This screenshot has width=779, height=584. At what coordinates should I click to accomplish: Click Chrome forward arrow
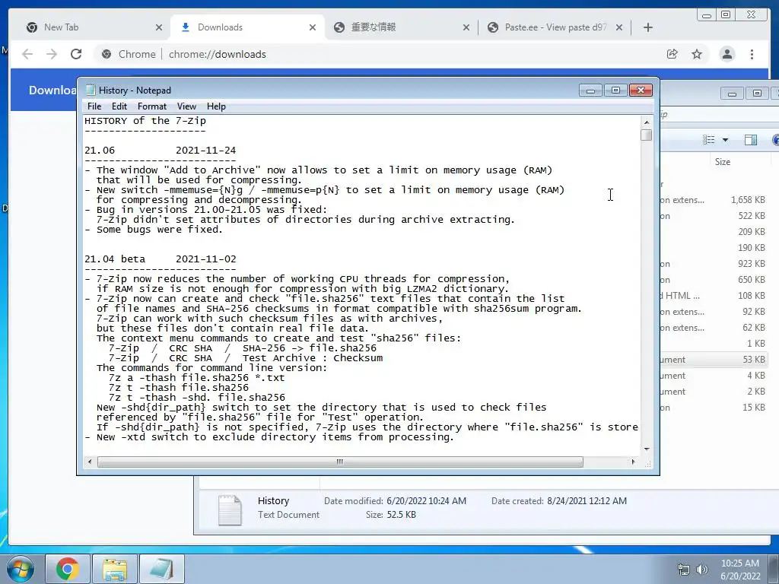52,54
